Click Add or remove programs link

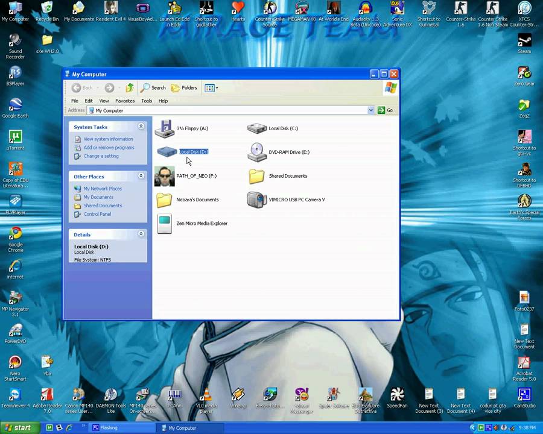coord(109,148)
